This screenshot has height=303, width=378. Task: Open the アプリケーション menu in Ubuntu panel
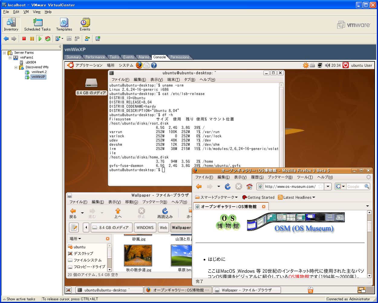tap(89, 65)
